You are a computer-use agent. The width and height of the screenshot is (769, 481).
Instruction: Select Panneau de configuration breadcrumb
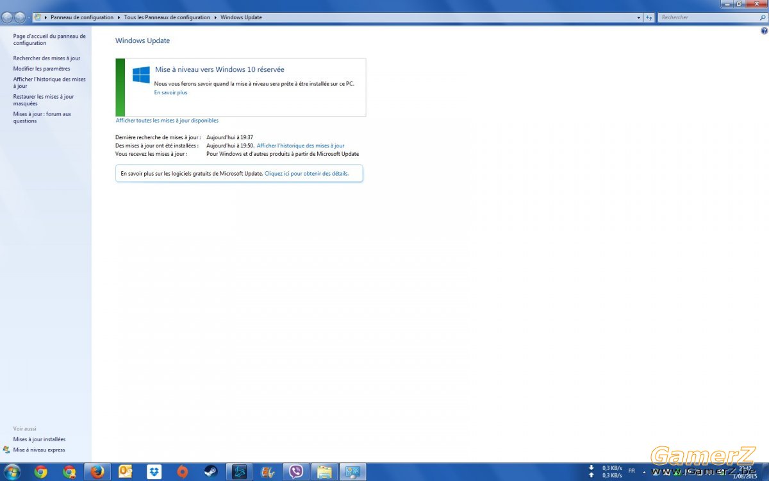[82, 17]
